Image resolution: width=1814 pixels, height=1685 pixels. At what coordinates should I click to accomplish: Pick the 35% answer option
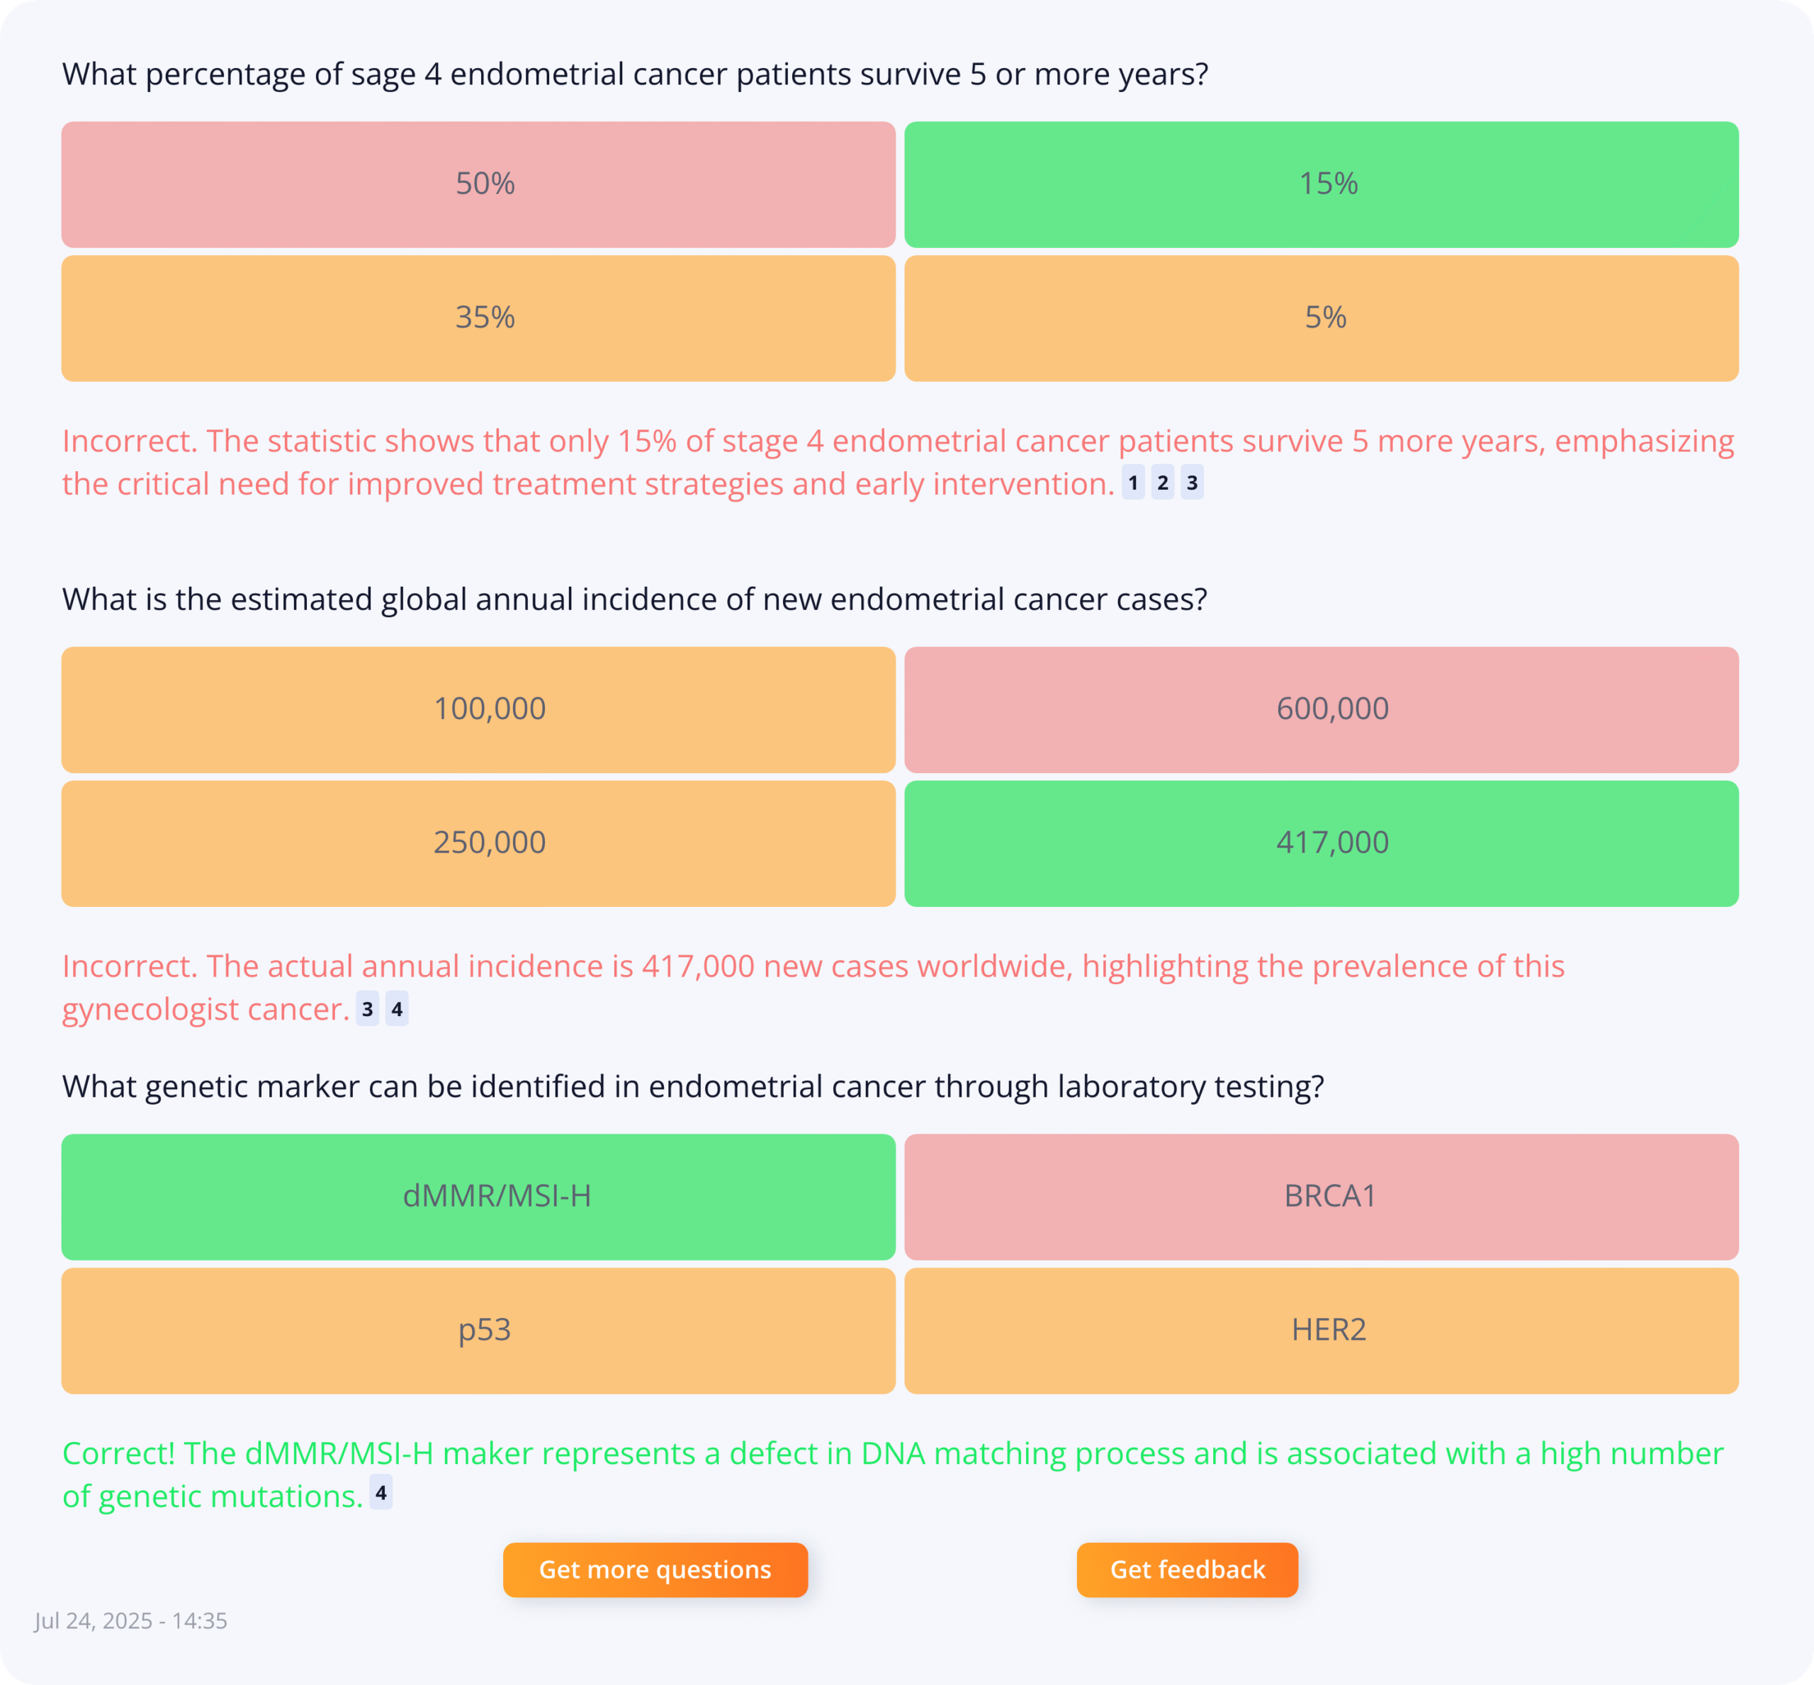pos(478,318)
